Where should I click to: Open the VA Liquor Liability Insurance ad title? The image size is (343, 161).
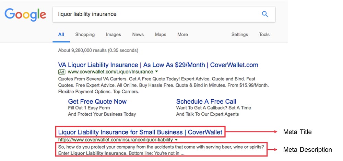point(158,65)
